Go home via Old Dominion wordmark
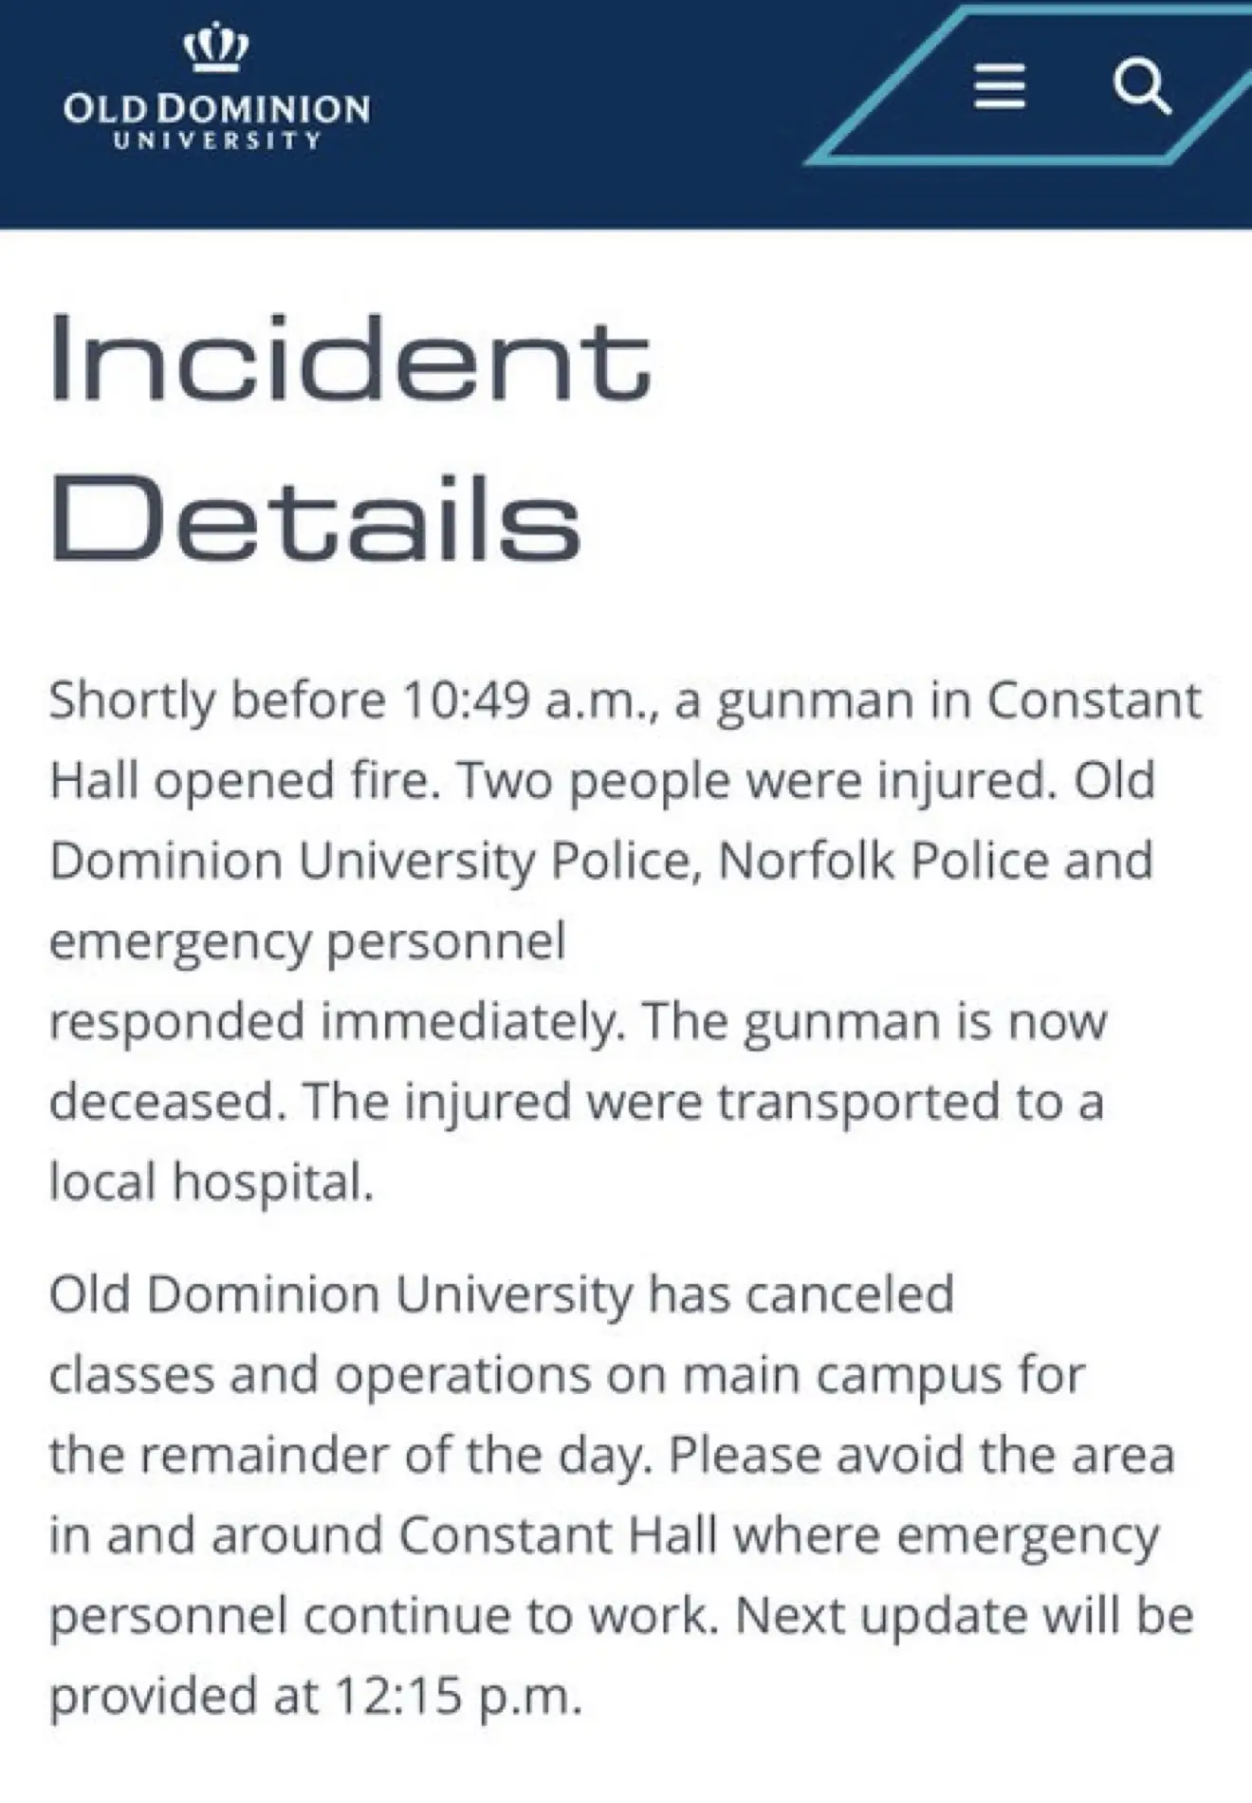The image size is (1252, 1803). point(217,109)
